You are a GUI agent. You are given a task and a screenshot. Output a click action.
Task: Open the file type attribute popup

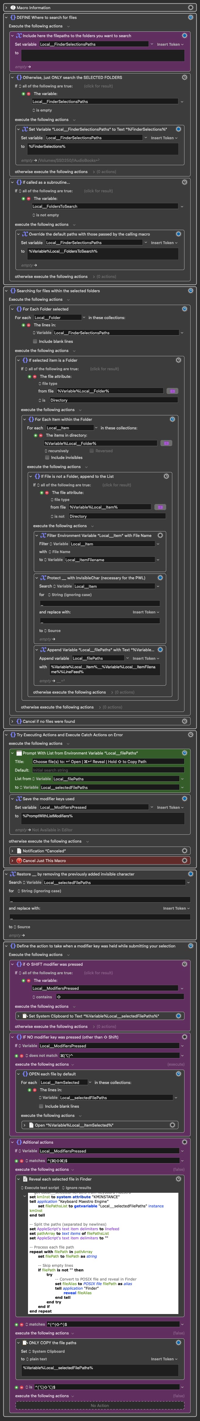tap(47, 383)
